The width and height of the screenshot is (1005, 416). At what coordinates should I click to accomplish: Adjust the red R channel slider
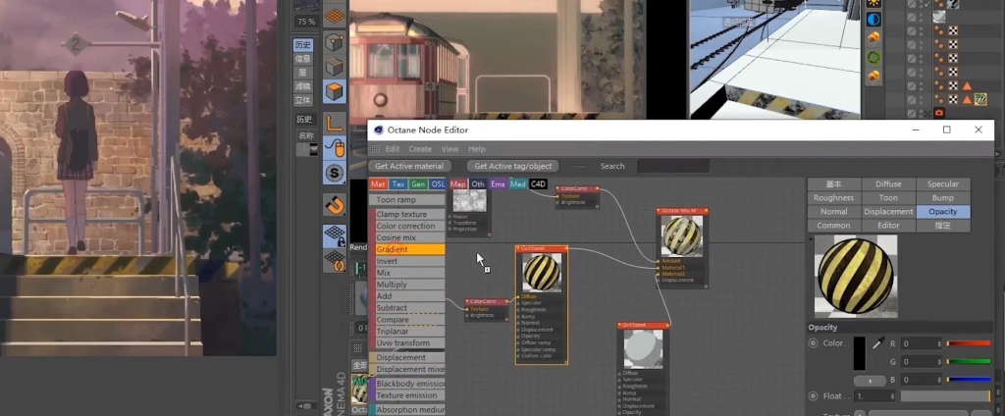969,343
